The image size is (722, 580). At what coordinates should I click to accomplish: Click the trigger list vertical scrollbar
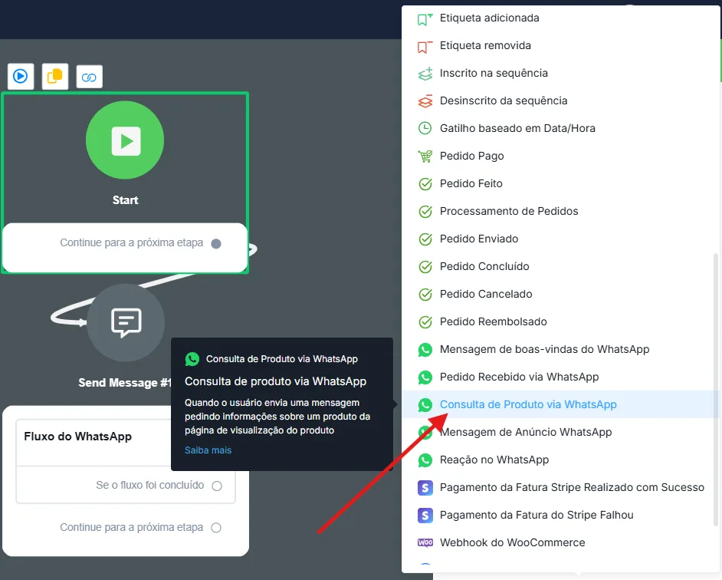(x=715, y=390)
